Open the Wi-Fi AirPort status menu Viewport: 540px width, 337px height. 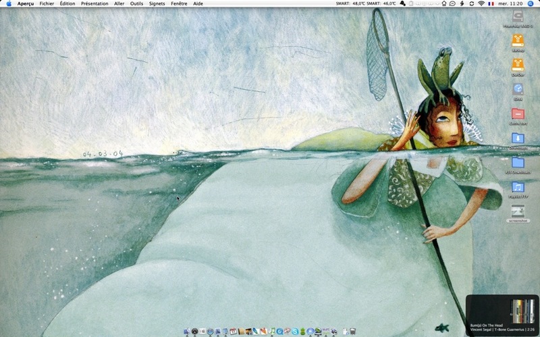pos(481,3)
